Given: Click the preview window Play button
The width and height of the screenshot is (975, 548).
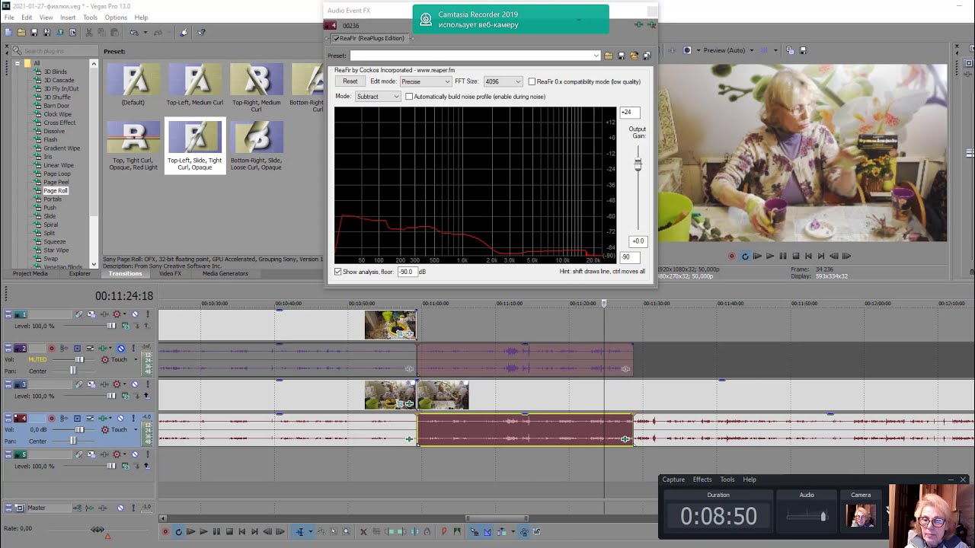Looking at the screenshot, I should pos(770,256).
